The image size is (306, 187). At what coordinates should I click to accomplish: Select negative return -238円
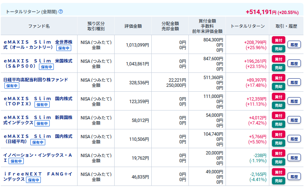(260, 156)
